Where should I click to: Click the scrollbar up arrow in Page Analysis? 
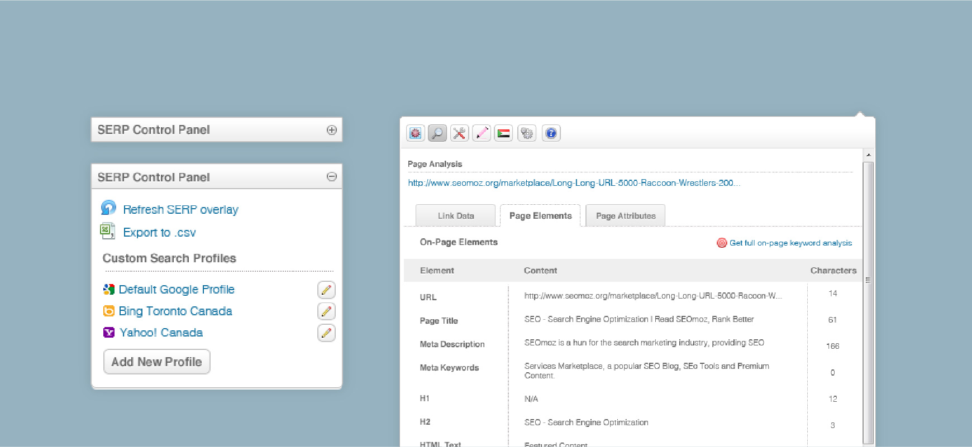(868, 155)
